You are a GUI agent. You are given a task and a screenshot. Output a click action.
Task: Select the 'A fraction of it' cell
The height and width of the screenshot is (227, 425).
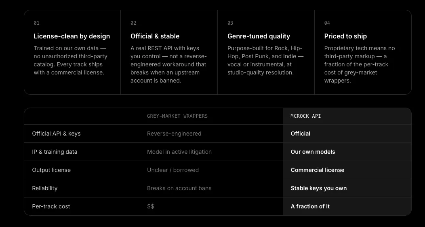click(x=310, y=206)
